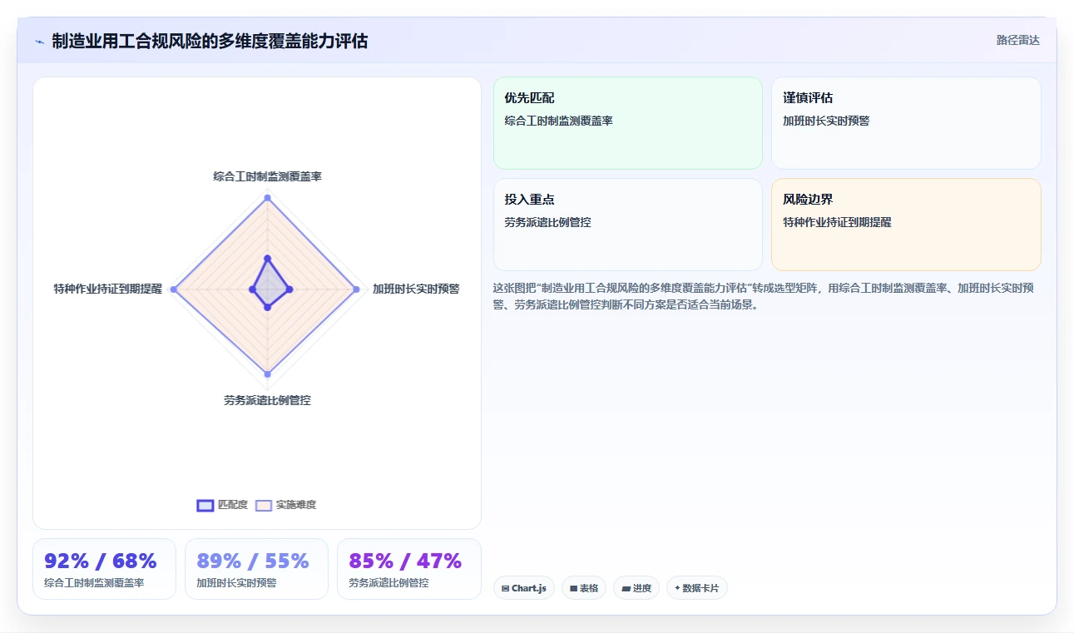Image resolution: width=1074 pixels, height=633 pixels.
Task: Toggle the 匹配度 legend item
Action: click(222, 505)
